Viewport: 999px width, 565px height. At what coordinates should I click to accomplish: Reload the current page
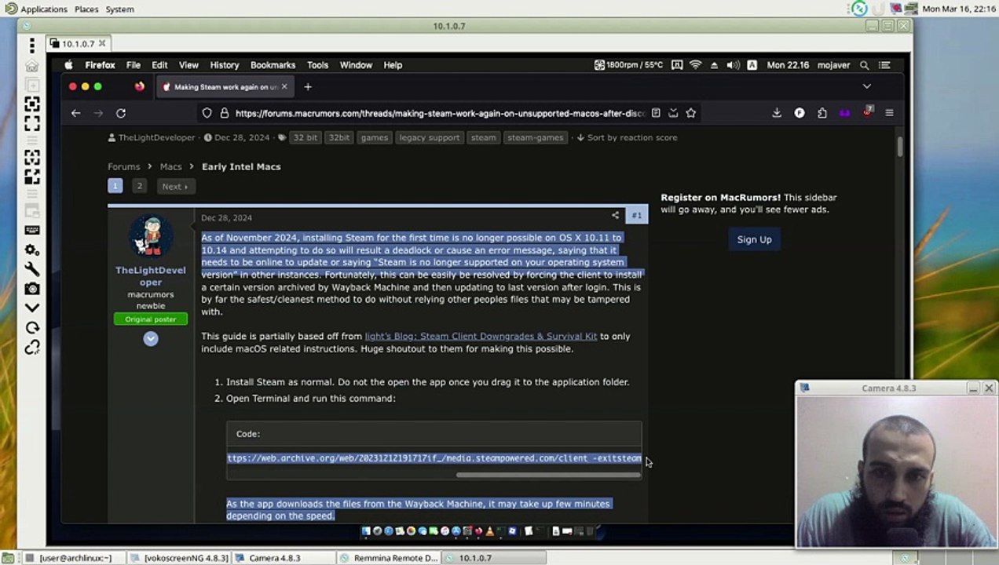point(121,113)
